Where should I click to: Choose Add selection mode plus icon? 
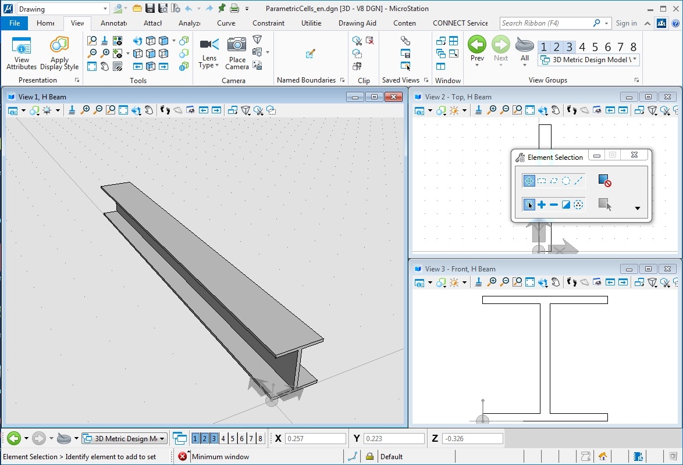pyautogui.click(x=542, y=205)
